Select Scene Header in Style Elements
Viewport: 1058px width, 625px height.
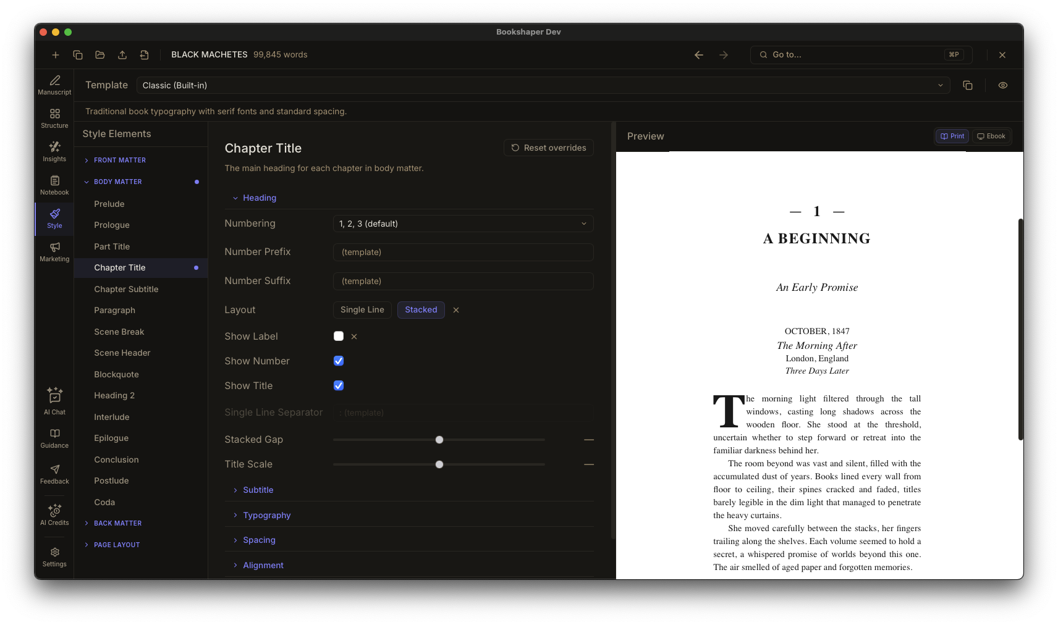point(141,353)
